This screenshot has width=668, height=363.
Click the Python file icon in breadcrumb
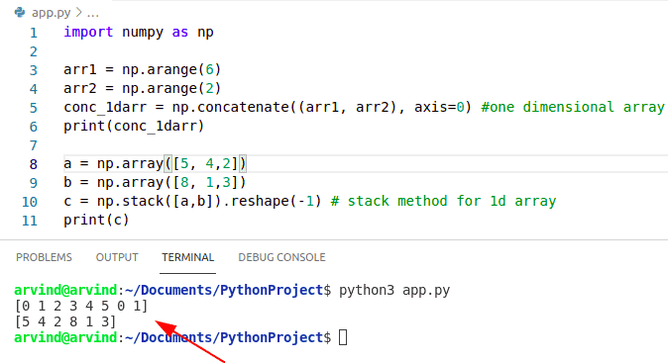coord(20,12)
